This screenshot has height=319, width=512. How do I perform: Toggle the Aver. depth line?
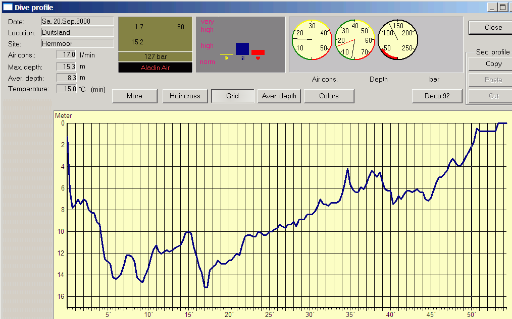tap(279, 96)
